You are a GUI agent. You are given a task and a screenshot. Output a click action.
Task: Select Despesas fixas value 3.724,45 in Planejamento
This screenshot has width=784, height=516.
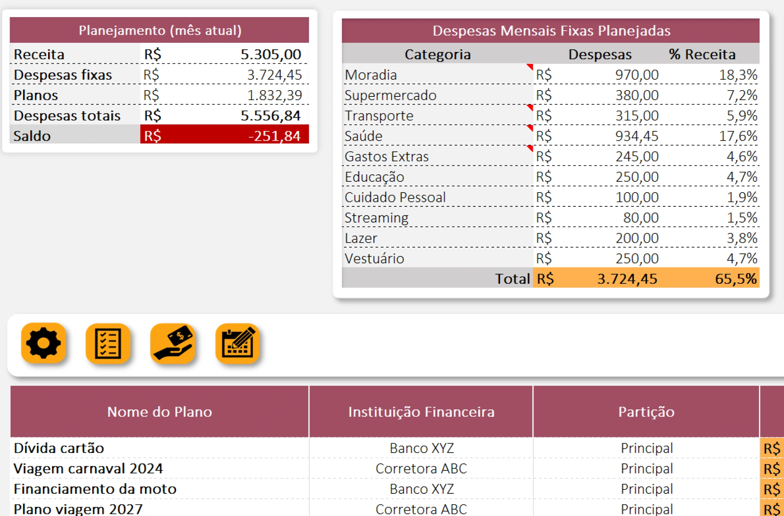click(x=274, y=75)
